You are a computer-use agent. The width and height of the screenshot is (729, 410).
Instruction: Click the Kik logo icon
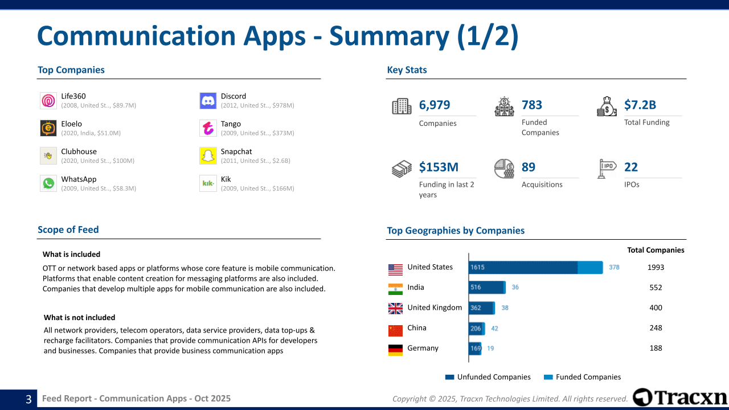click(x=208, y=183)
